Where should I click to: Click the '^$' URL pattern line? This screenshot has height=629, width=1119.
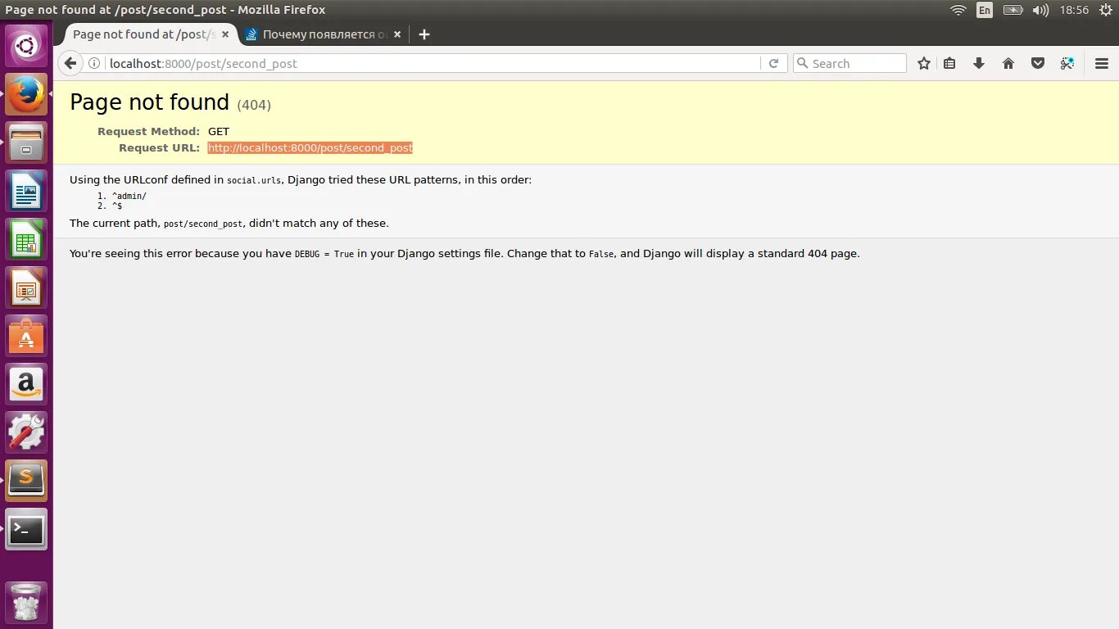(117, 206)
